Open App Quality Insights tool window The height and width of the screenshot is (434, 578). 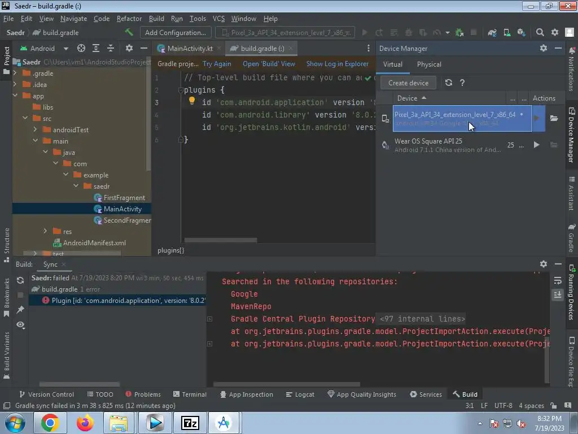(362, 394)
